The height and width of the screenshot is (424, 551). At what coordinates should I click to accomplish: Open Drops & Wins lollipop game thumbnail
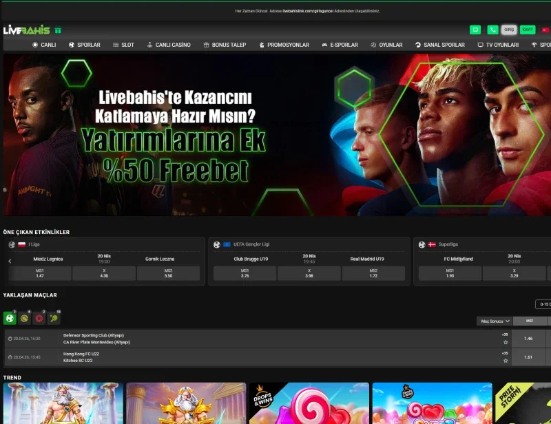point(309,403)
